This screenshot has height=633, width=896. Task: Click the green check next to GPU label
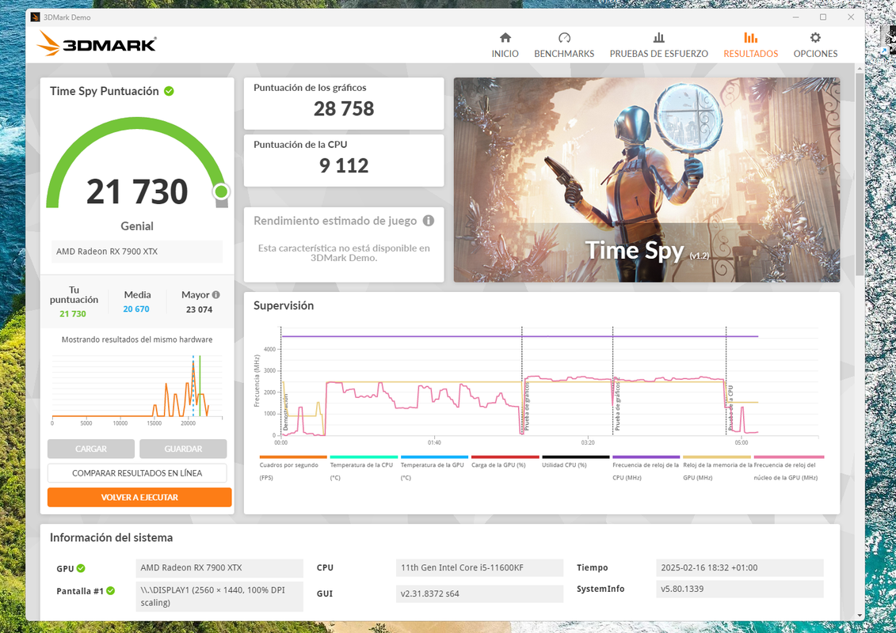click(x=81, y=568)
